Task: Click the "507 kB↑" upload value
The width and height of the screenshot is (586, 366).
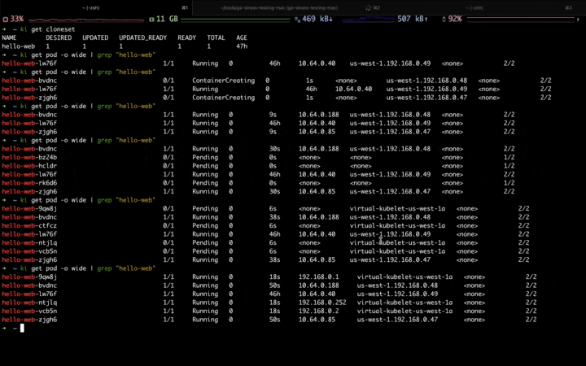Action: (x=412, y=19)
